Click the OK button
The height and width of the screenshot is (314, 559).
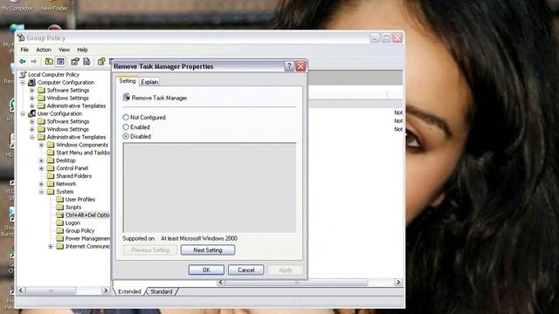coord(206,270)
